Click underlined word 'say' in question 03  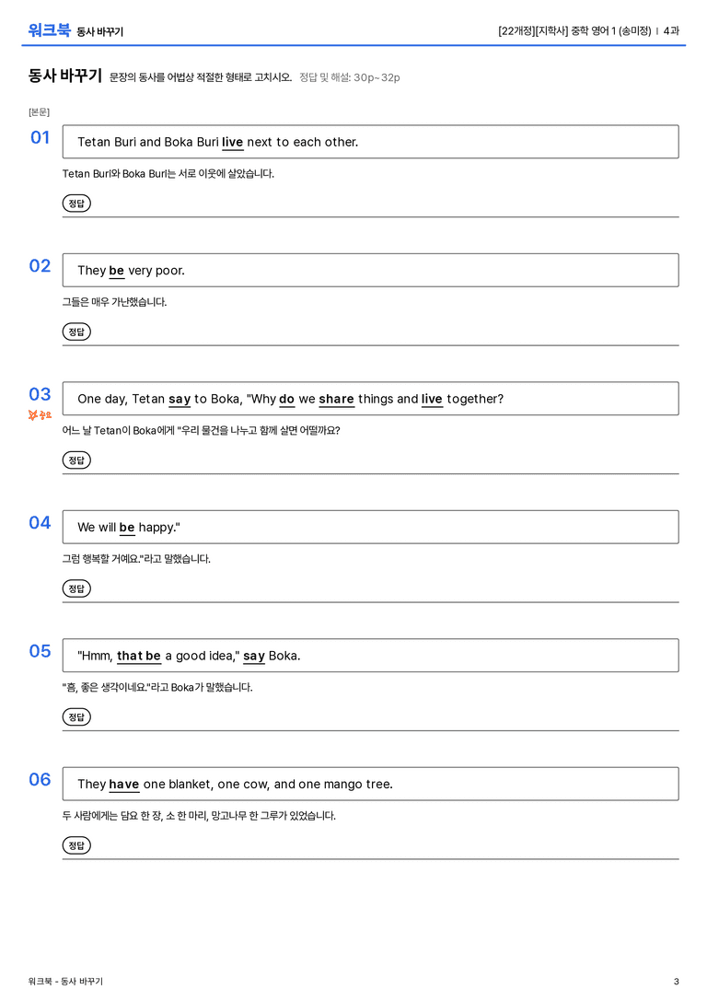pyautogui.click(x=180, y=400)
